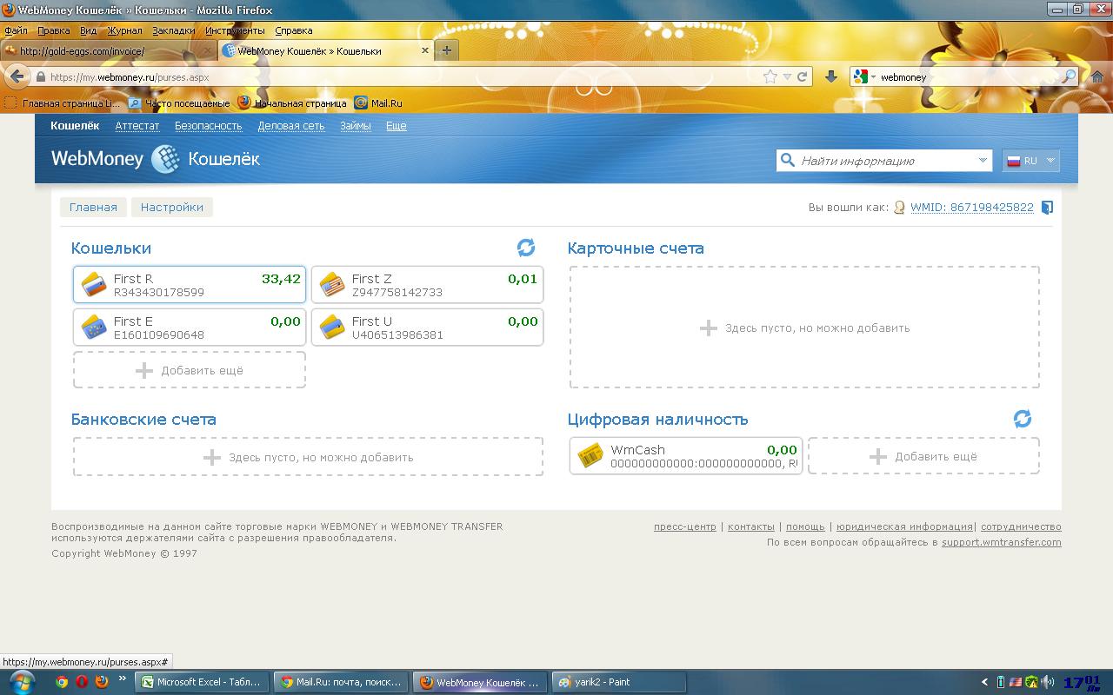Click the volume icon in the system tray
1113x695 pixels.
1048,682
